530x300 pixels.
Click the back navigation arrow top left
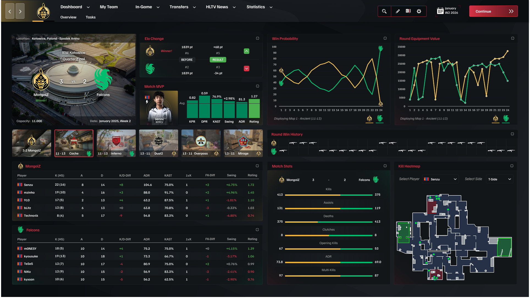tap(10, 11)
